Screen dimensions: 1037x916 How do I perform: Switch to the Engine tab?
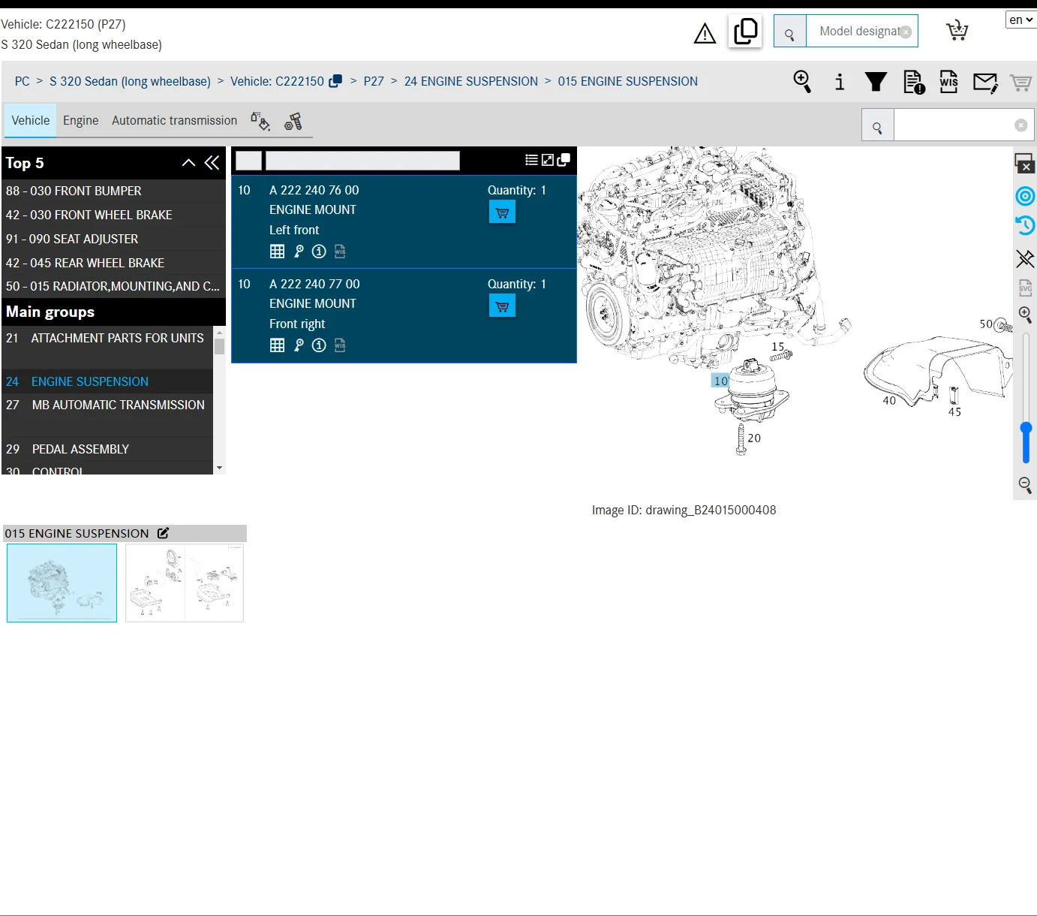[x=81, y=121]
